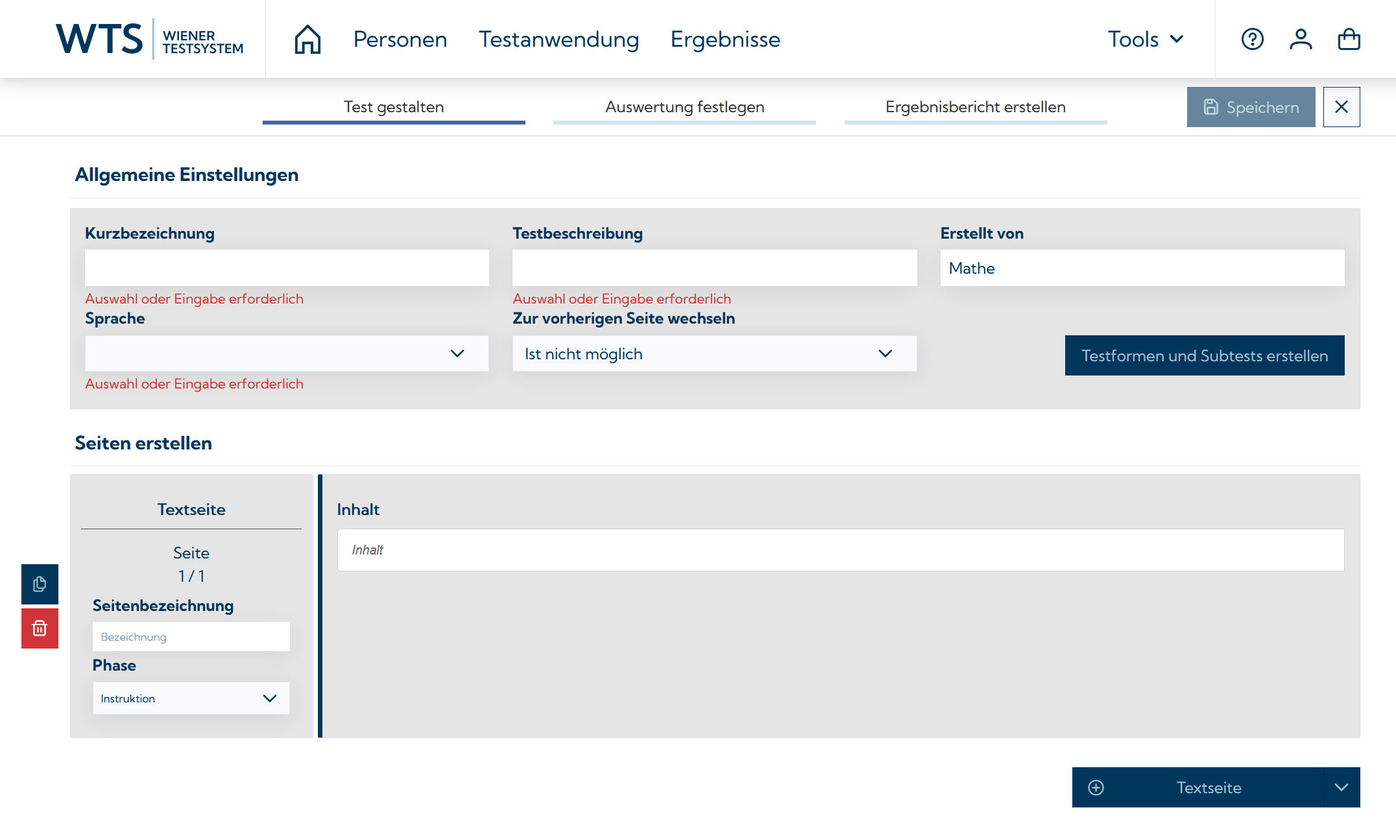The height and width of the screenshot is (823, 1396).
Task: Delete the page with trash icon
Action: [40, 628]
